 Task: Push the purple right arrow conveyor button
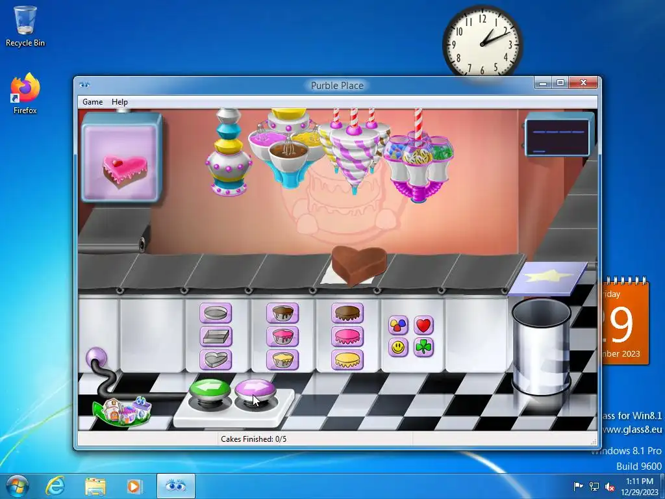click(255, 390)
